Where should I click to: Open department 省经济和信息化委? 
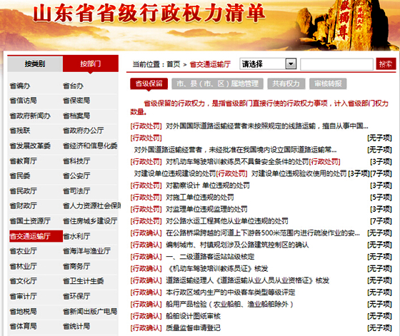click(x=90, y=146)
